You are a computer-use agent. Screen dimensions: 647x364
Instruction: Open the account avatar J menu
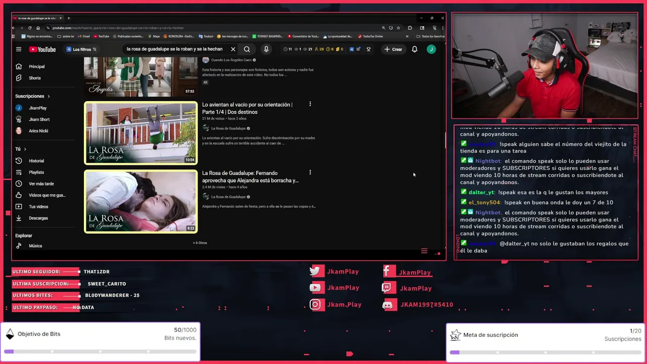(431, 49)
